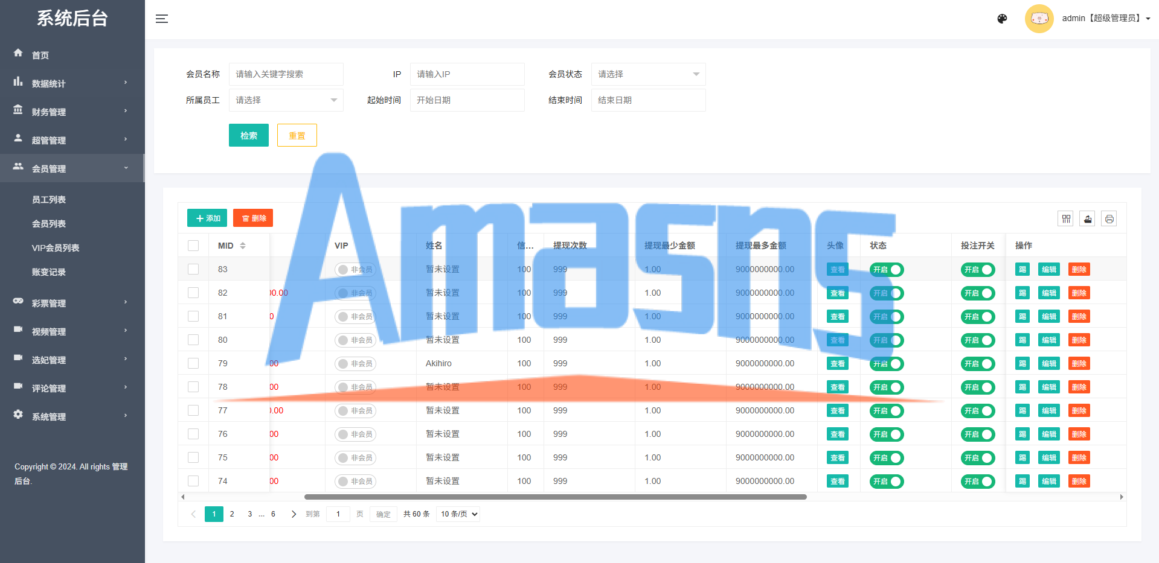Image resolution: width=1159 pixels, height=563 pixels.
Task: Click the export table icon
Action: [1087, 218]
